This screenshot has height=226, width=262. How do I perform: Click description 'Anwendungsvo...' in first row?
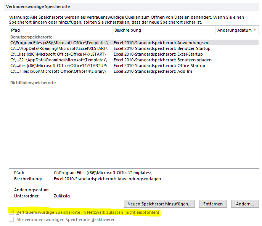pos(162,43)
